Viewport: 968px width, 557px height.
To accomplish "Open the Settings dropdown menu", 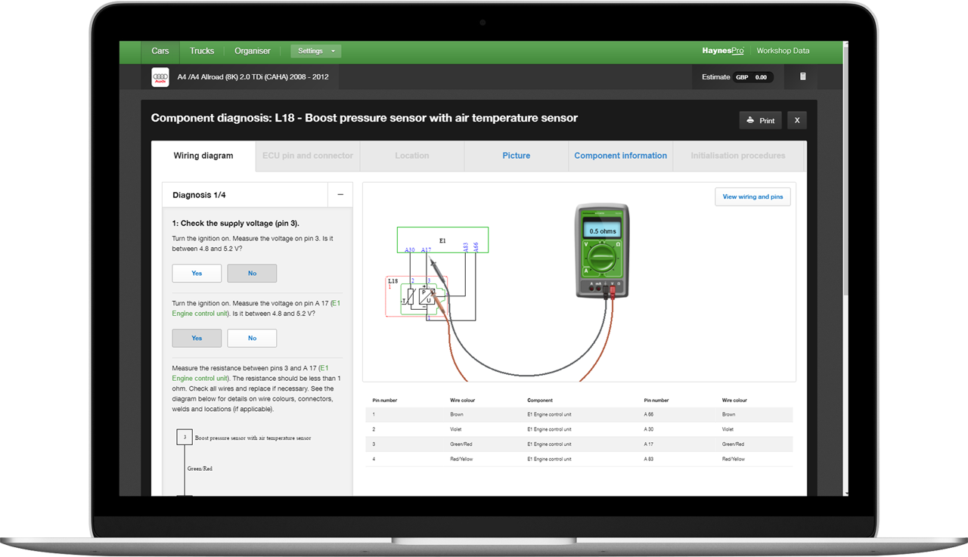I will pos(315,51).
